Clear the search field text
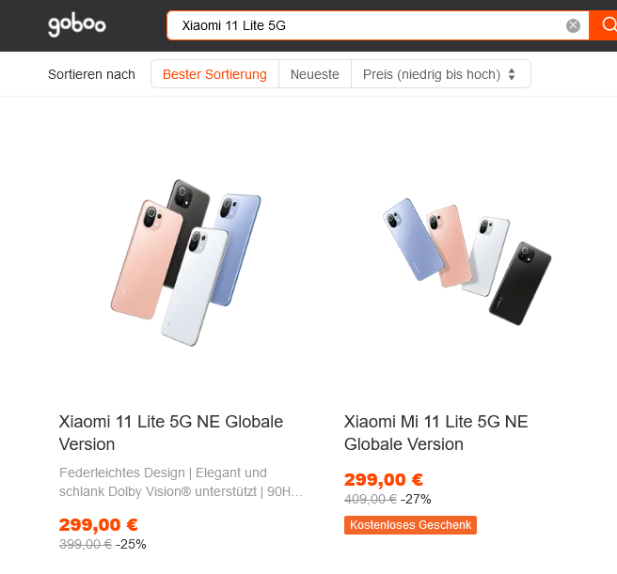 click(573, 25)
